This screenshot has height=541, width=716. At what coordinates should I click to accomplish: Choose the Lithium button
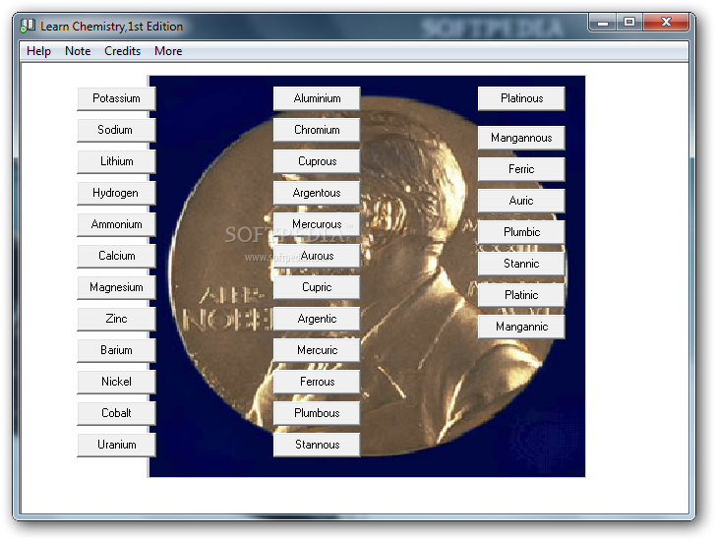pos(116,161)
